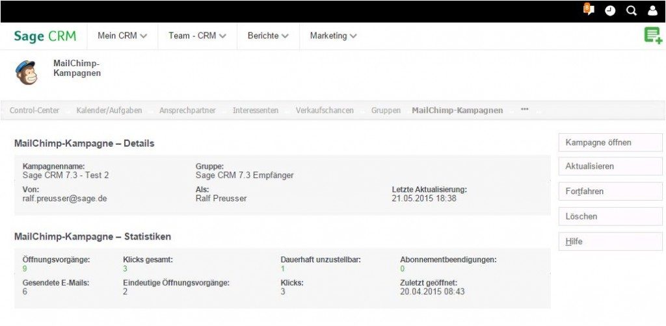This screenshot has width=666, height=326.
Task: Open the notifications icon in top bar
Action: (x=589, y=10)
